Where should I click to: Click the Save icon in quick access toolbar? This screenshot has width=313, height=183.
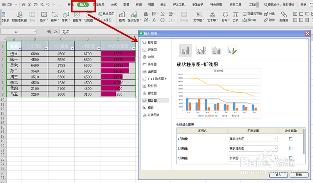click(23, 4)
